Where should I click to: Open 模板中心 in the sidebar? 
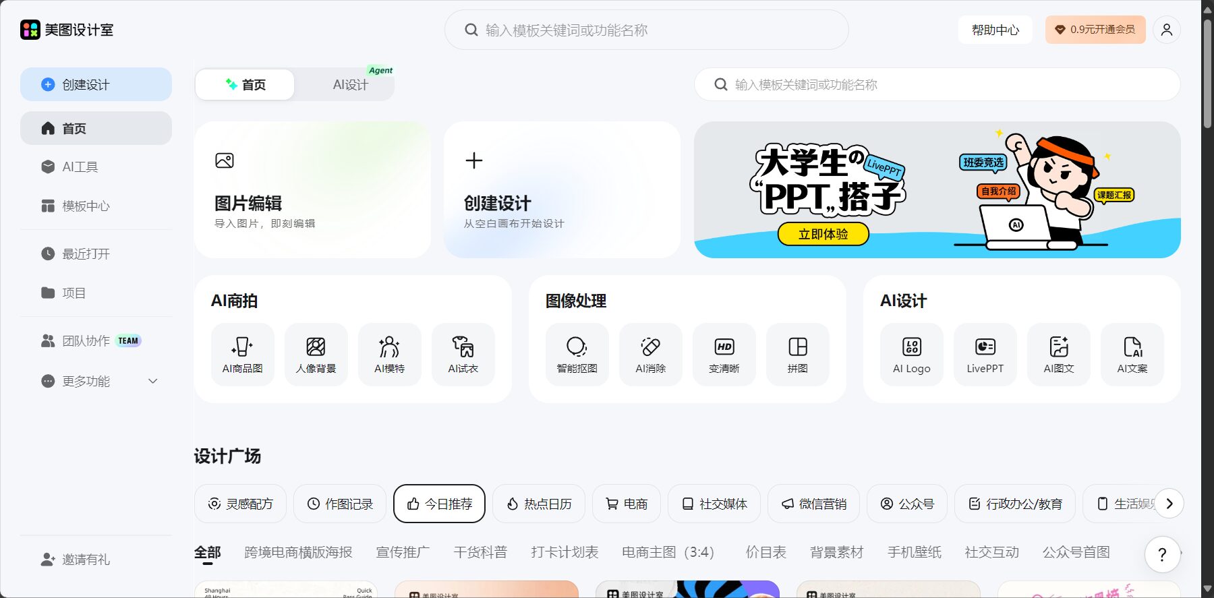pos(96,206)
